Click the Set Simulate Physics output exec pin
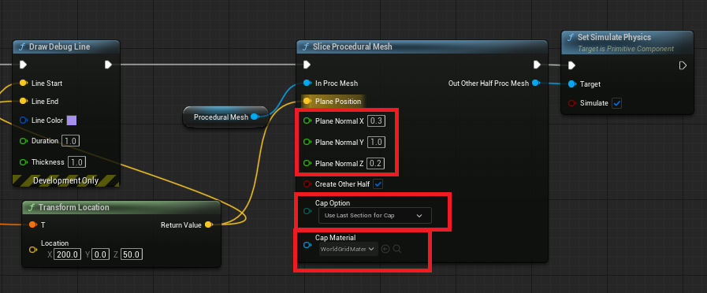Image resolution: width=707 pixels, height=293 pixels. [683, 66]
